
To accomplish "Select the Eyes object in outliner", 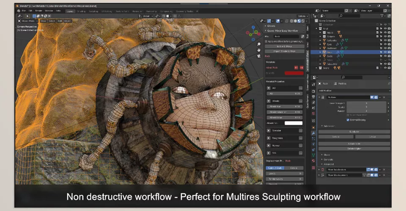I will 329,44.
